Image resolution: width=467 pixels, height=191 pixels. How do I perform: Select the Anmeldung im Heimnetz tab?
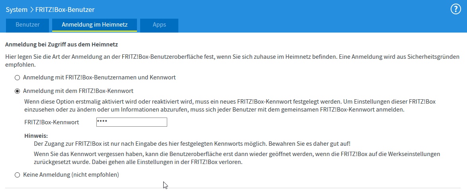tap(94, 25)
